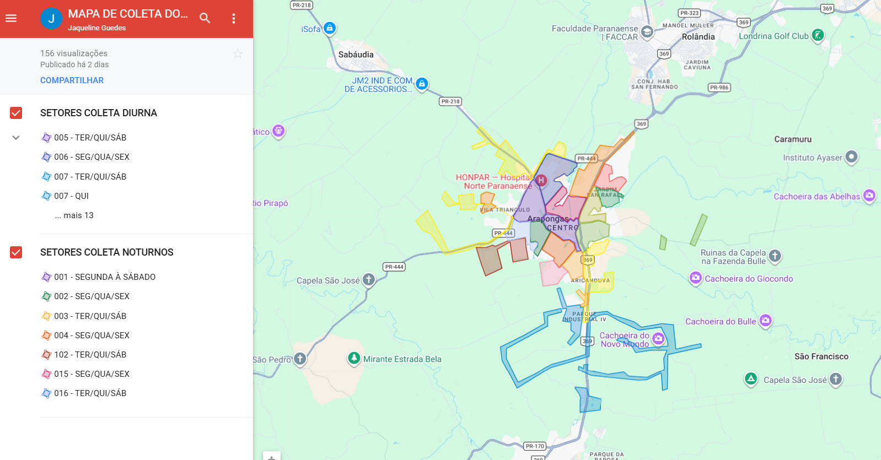This screenshot has width=881, height=460.
Task: Click the Mirante Estrada Bela marker
Action: pyautogui.click(x=354, y=358)
